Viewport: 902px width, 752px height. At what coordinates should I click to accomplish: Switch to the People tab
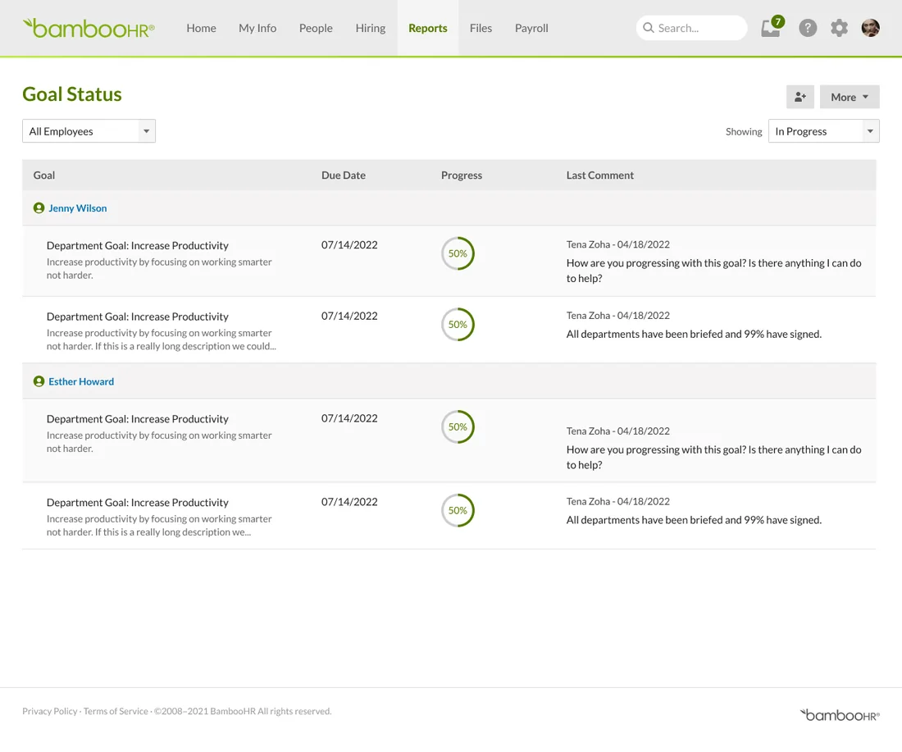[316, 28]
